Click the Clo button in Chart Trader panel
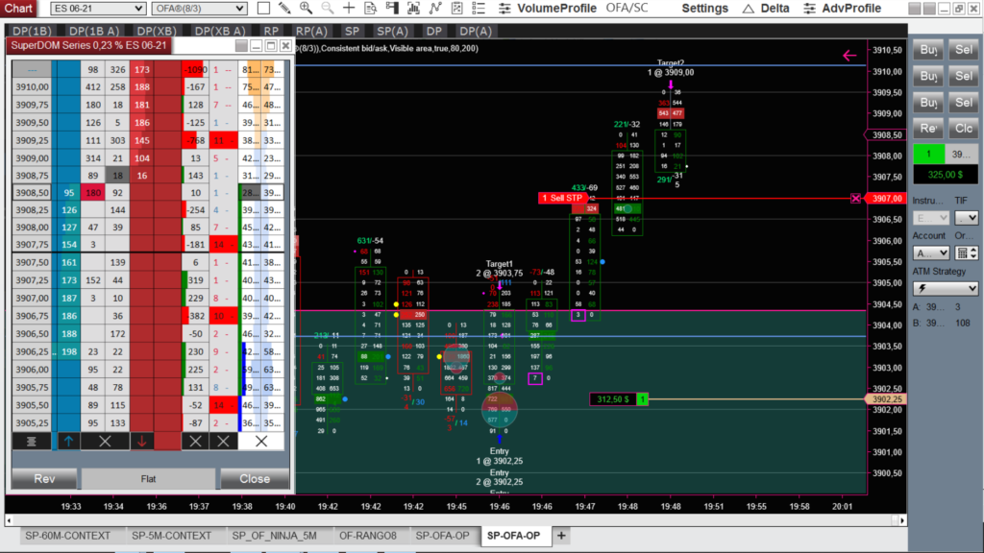This screenshot has width=984, height=553. click(x=963, y=129)
